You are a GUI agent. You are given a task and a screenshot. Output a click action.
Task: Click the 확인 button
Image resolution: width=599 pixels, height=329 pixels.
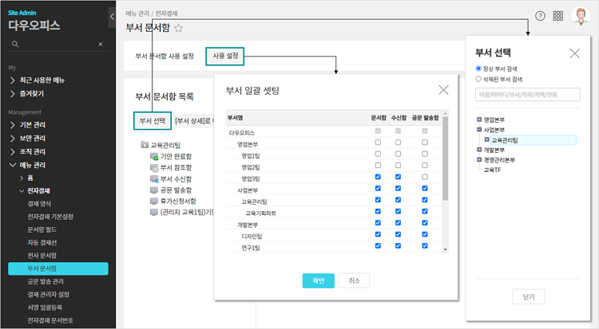318,280
